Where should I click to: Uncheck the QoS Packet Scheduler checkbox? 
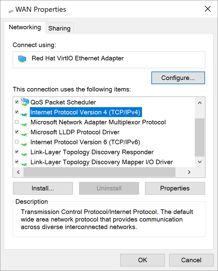coord(17,102)
